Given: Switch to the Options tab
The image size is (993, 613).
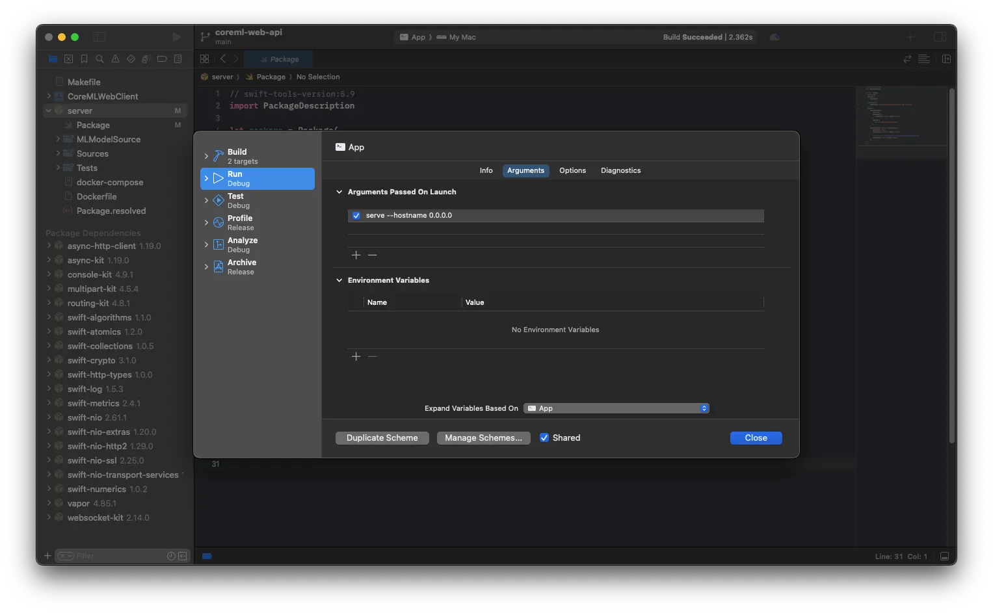Looking at the screenshot, I should click(572, 170).
